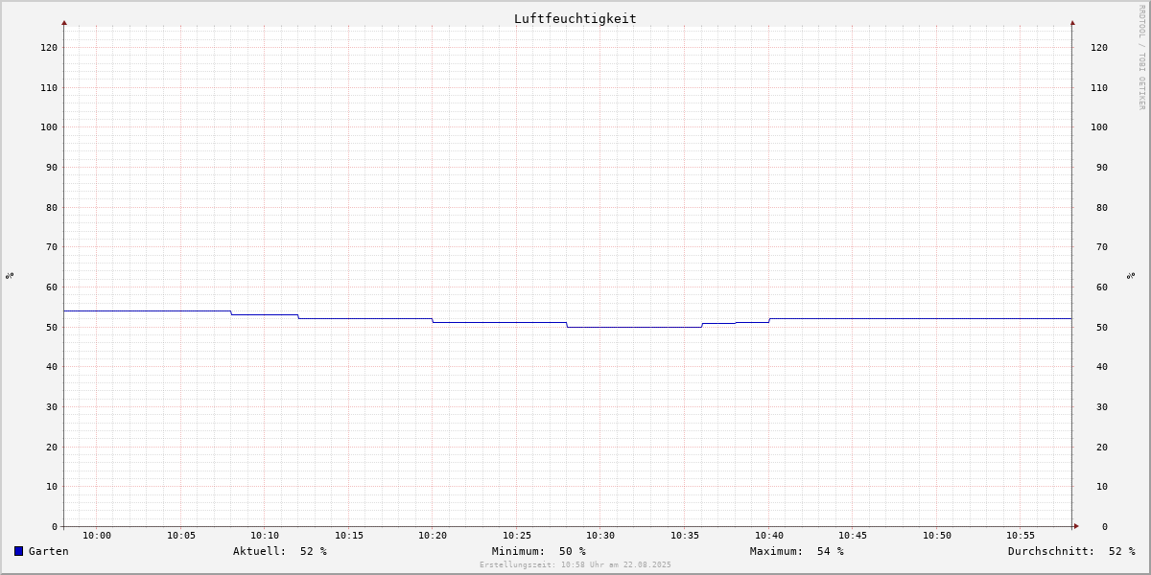1151x575 pixels.
Task: Click the 10:50 time axis label
Action: click(937, 535)
